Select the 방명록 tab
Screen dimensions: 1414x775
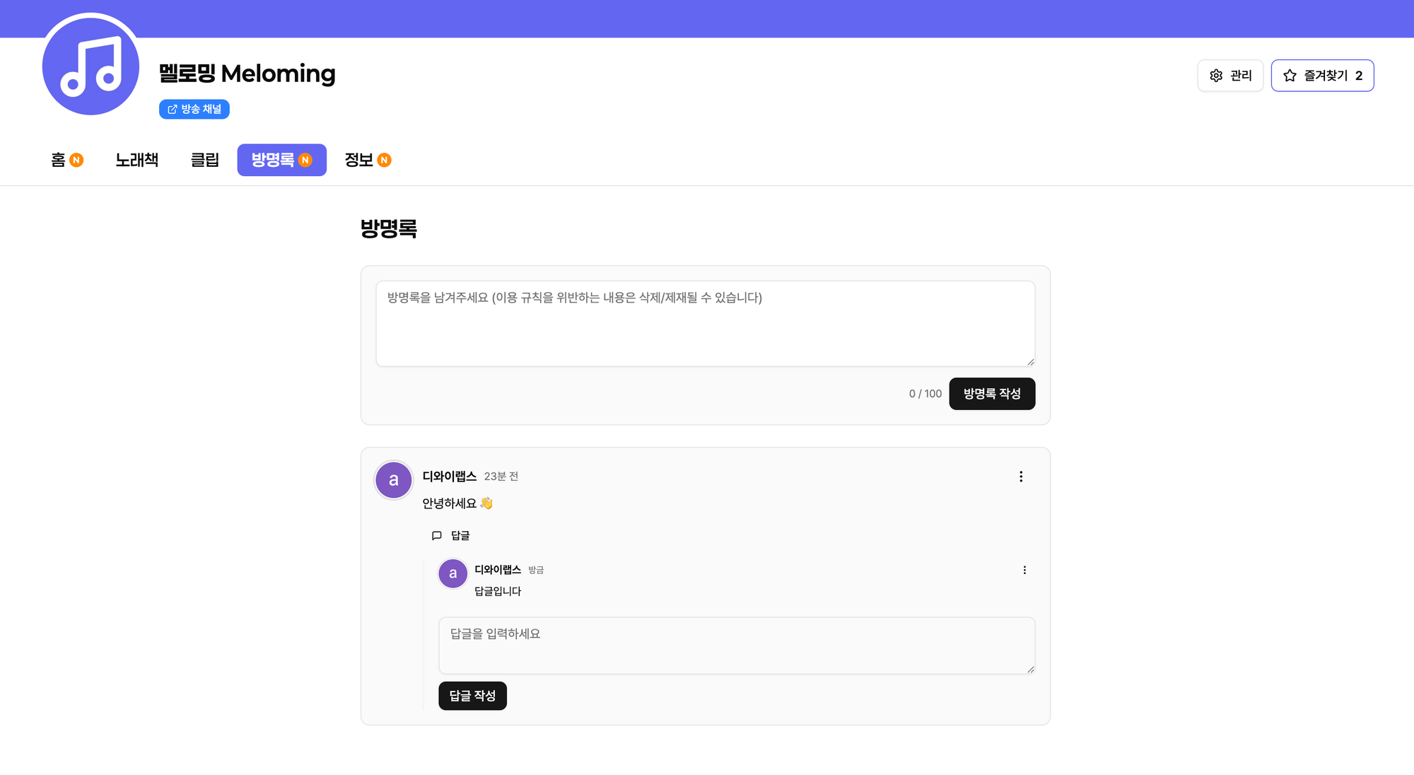coord(281,160)
